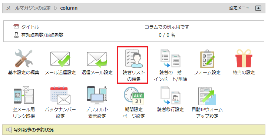Screen dimensions: 268x137
Task: Open 読者移行設定 document and users icon
Action: tap(171, 95)
